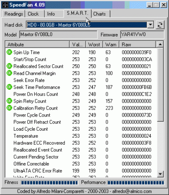This screenshot has height=195, width=169.
Task: Select the Power Off Retract Count row
Action: [x=81, y=122]
